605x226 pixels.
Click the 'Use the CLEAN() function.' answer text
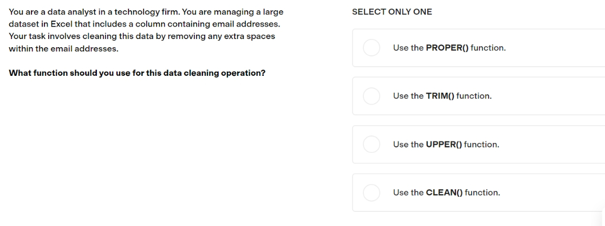point(446,192)
